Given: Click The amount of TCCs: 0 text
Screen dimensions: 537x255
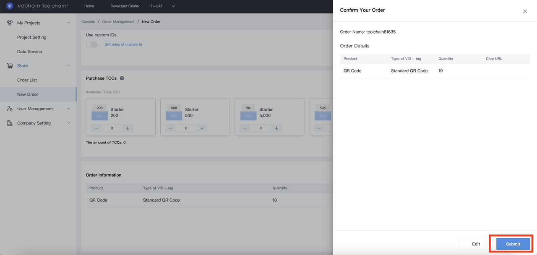Looking at the screenshot, I should pyautogui.click(x=106, y=143).
